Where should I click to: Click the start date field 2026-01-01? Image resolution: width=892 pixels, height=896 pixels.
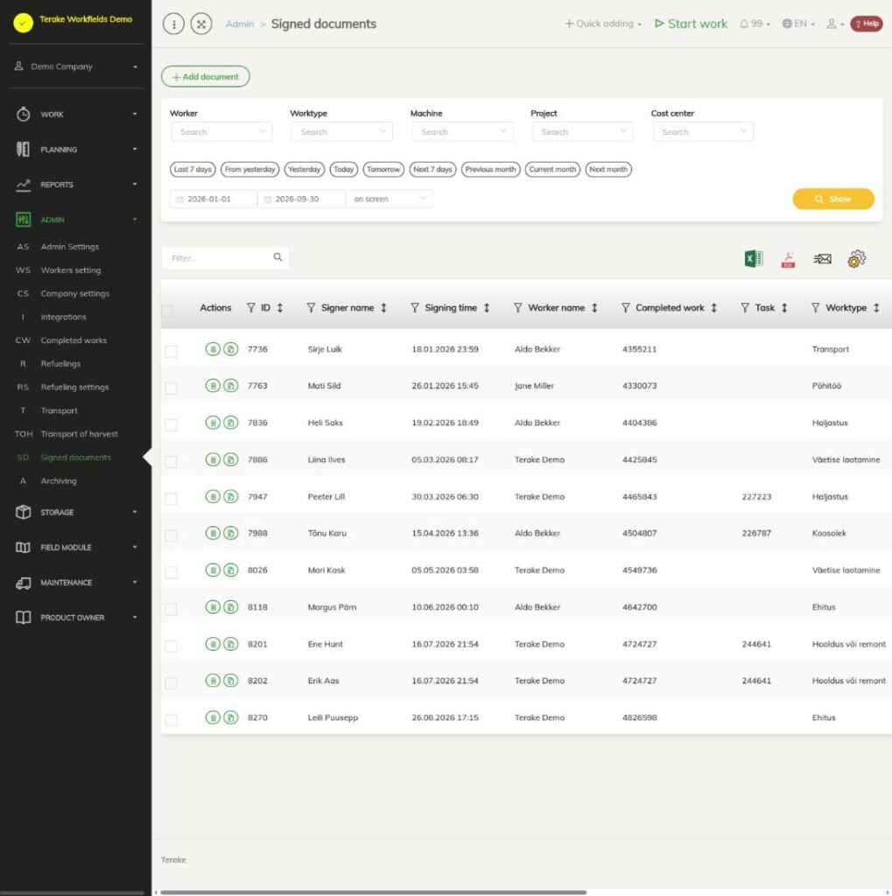[214, 199]
